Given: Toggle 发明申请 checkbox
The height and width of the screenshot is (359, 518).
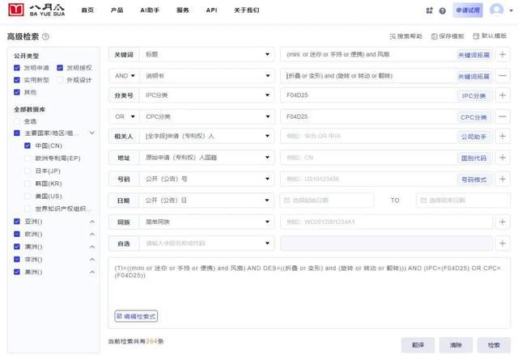Looking at the screenshot, I should 17,68.
